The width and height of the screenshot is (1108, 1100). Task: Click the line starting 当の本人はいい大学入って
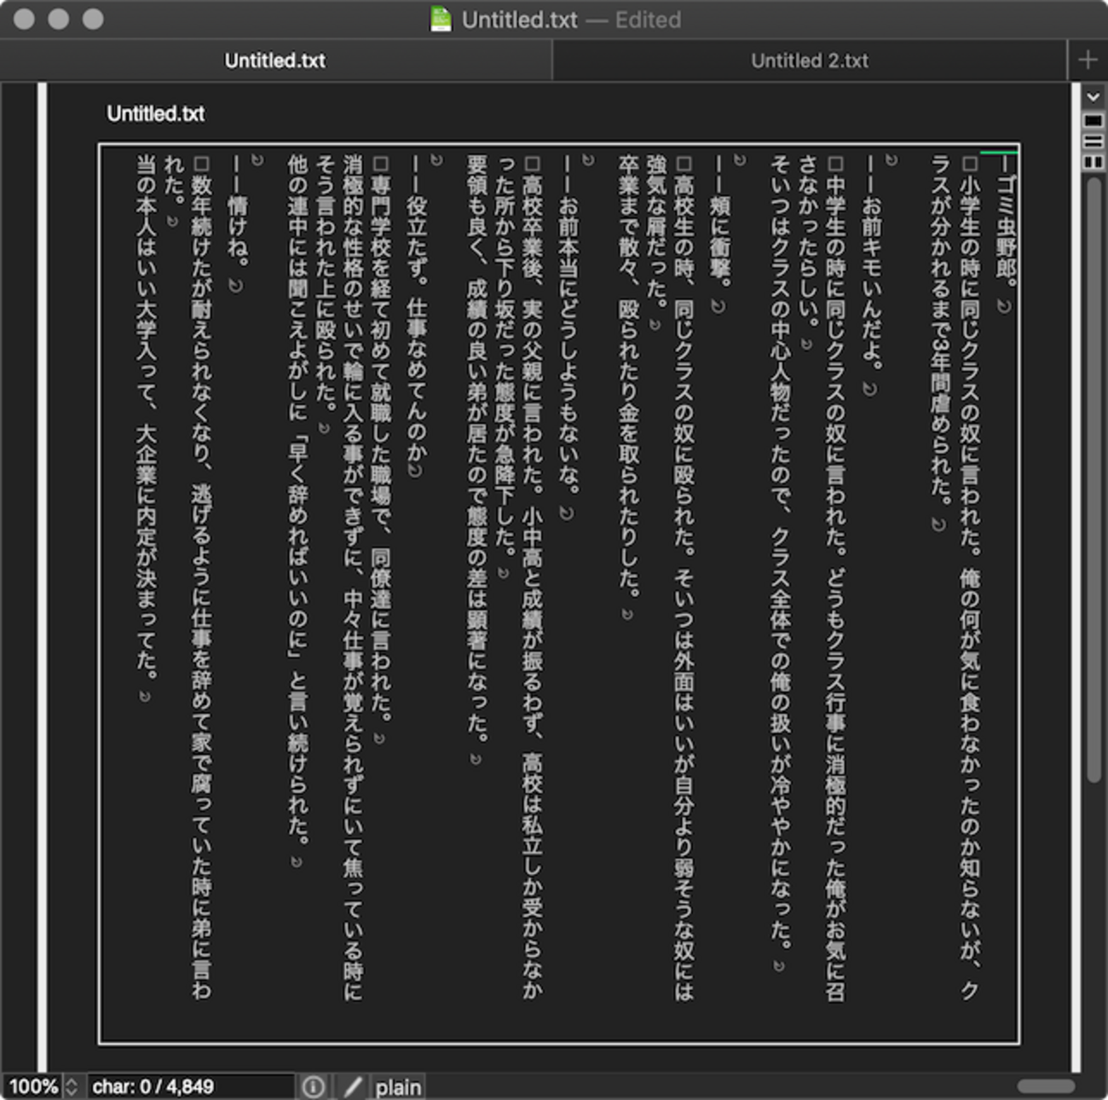pyautogui.click(x=146, y=428)
